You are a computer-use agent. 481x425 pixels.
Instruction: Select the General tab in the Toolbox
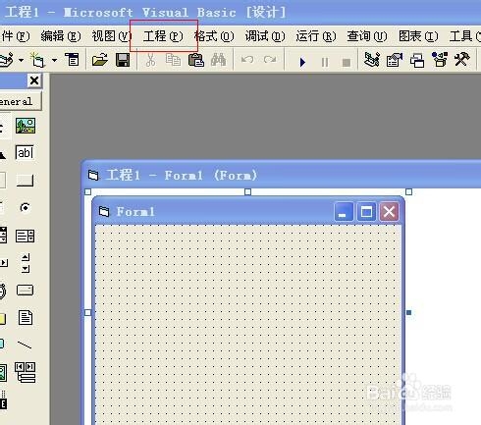[21, 101]
